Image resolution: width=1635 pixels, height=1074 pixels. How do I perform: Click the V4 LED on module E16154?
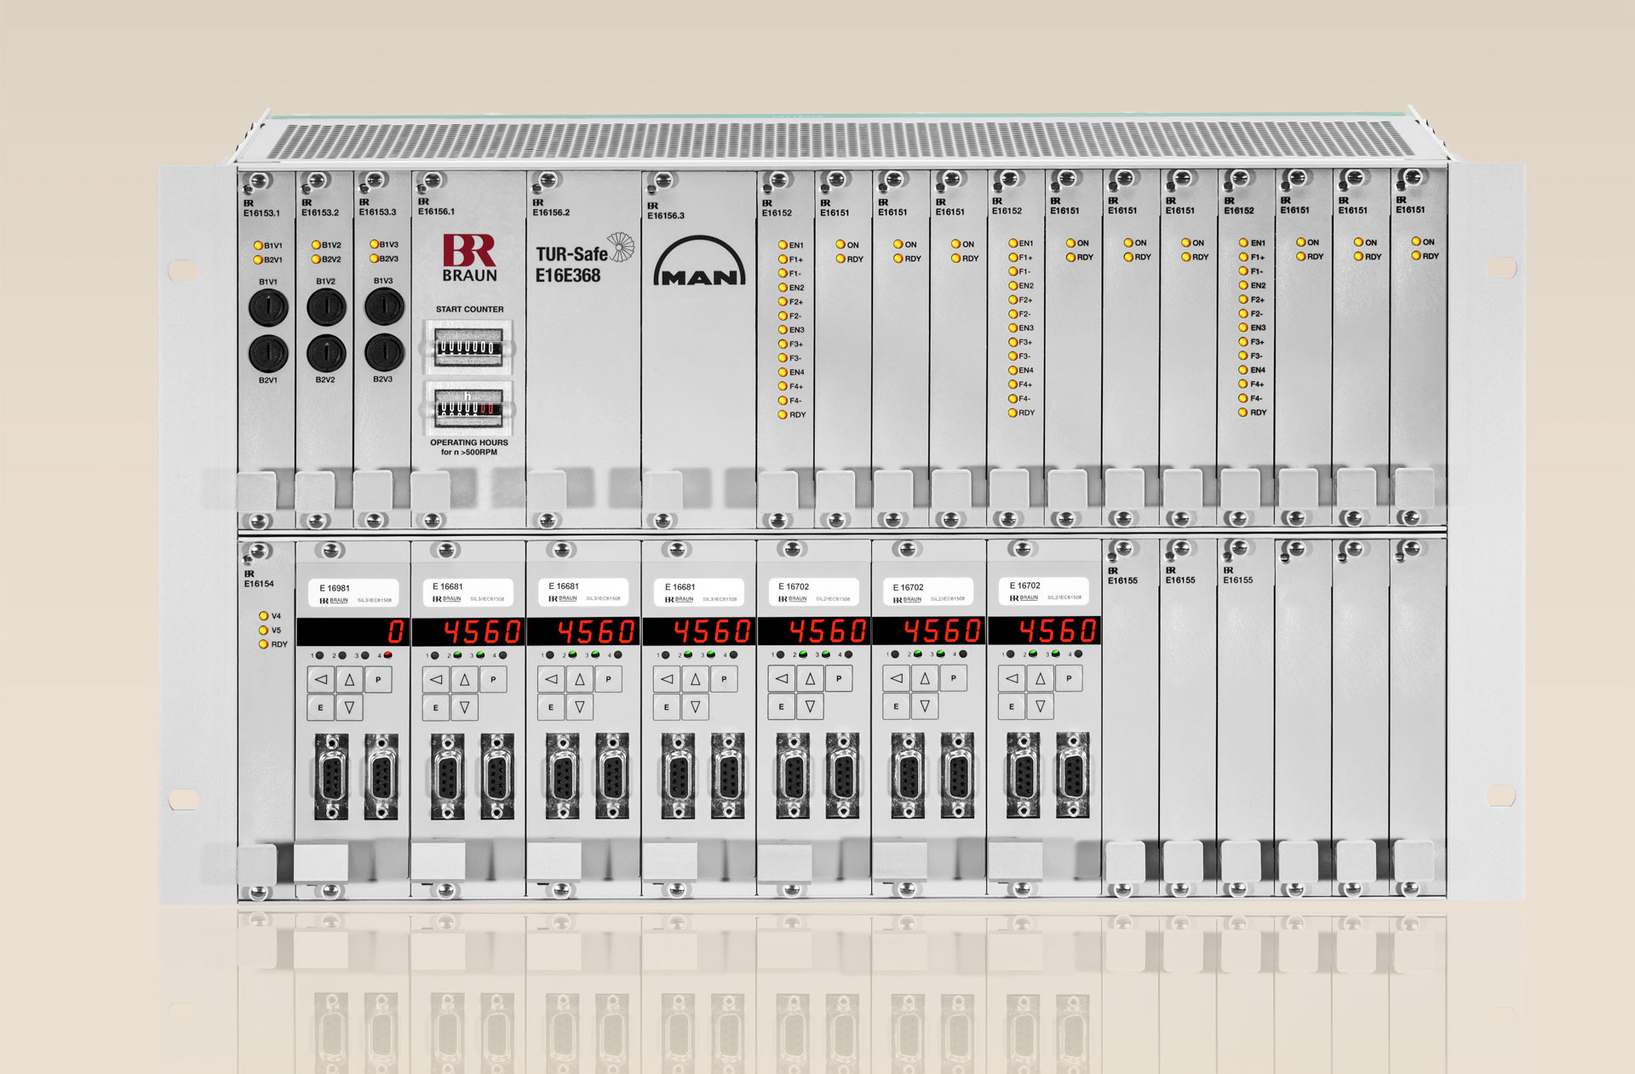pyautogui.click(x=264, y=616)
